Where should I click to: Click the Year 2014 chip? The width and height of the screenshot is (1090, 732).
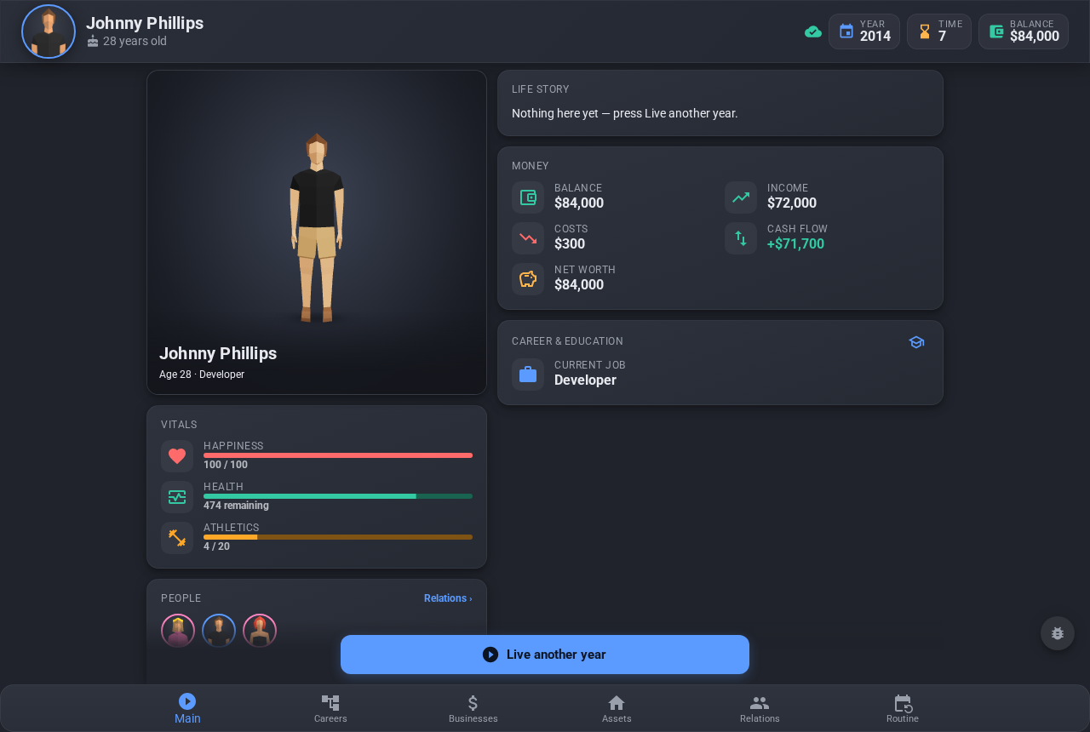click(x=864, y=31)
